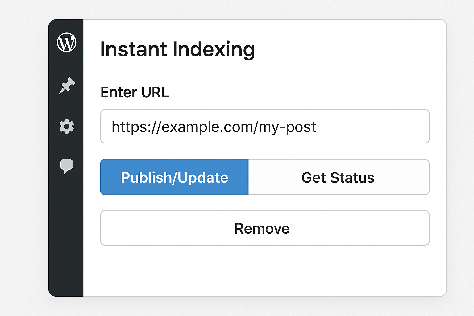Select the Publish/Update action

click(x=174, y=177)
